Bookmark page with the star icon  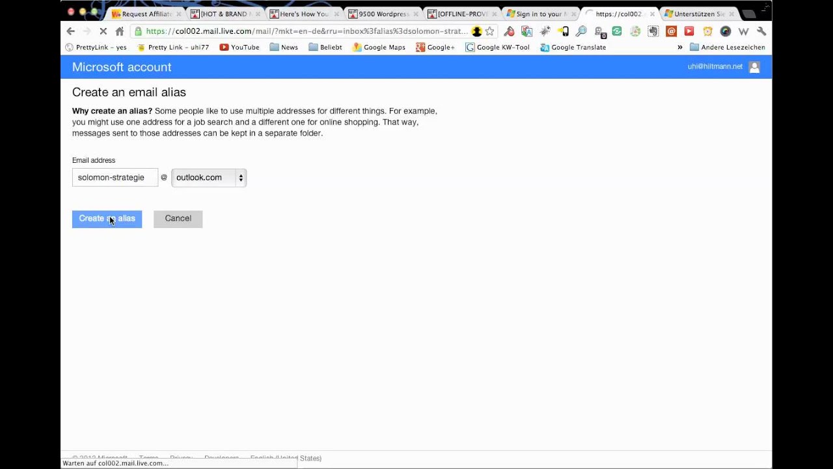[x=489, y=31]
